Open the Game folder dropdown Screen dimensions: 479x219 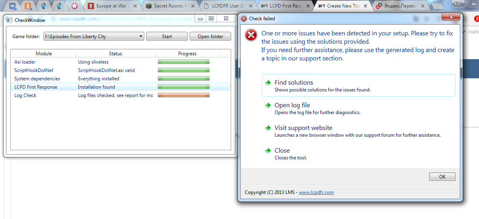(94, 36)
